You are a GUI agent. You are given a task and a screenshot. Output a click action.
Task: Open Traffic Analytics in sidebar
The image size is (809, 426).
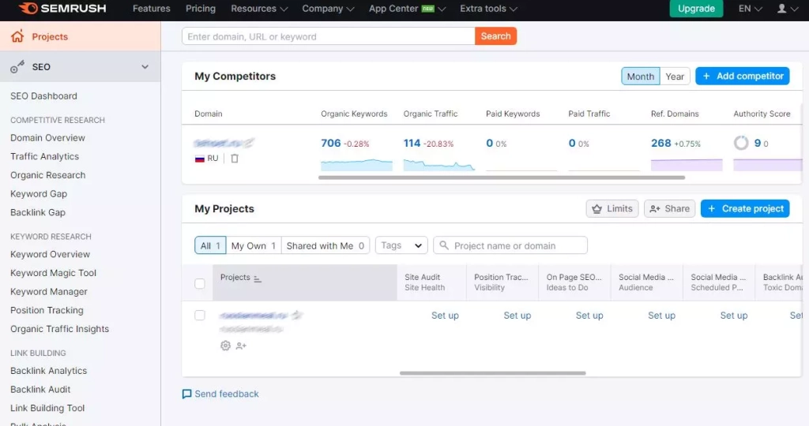point(44,156)
